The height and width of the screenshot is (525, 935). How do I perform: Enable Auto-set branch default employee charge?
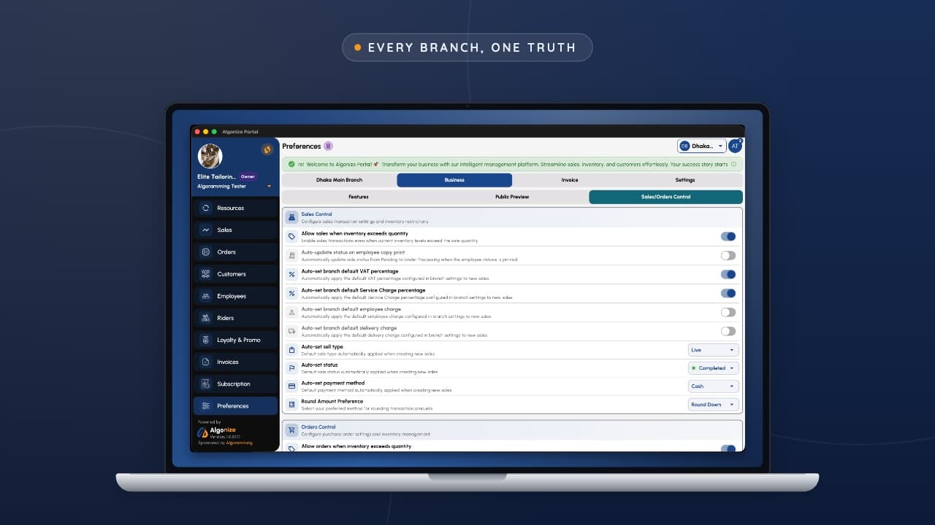pyautogui.click(x=728, y=312)
